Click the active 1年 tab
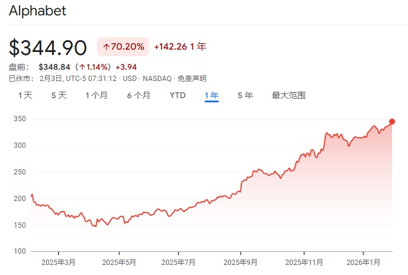Image resolution: width=408 pixels, height=275 pixels. pyautogui.click(x=212, y=95)
